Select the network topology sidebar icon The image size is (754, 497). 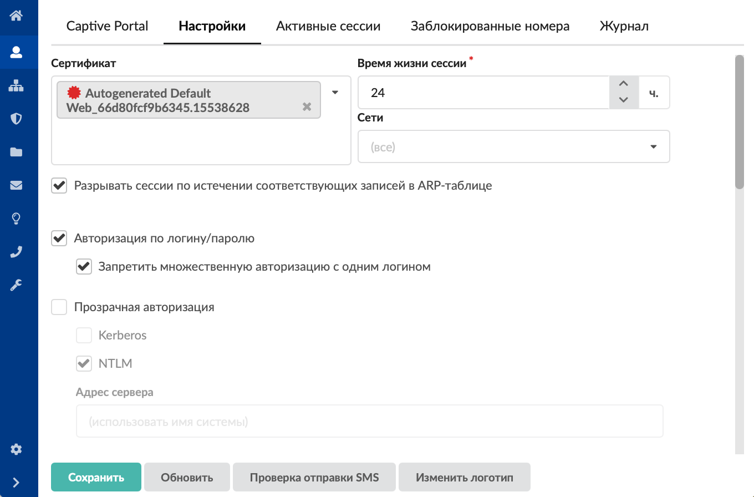pos(16,86)
